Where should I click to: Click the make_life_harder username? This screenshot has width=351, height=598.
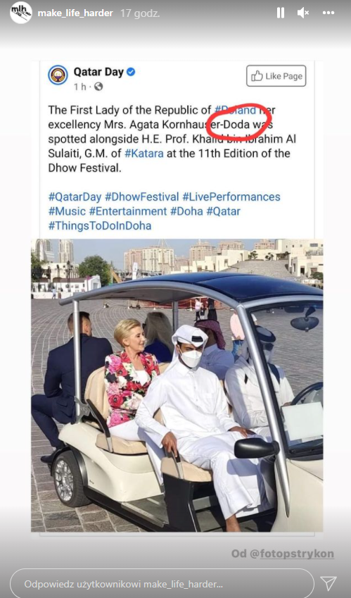(x=75, y=13)
